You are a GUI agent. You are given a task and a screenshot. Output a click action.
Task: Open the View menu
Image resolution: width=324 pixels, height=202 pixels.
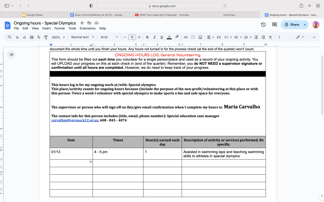35,28
